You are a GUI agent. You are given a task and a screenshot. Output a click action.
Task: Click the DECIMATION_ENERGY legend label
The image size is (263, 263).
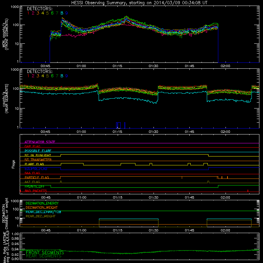coord(42,203)
